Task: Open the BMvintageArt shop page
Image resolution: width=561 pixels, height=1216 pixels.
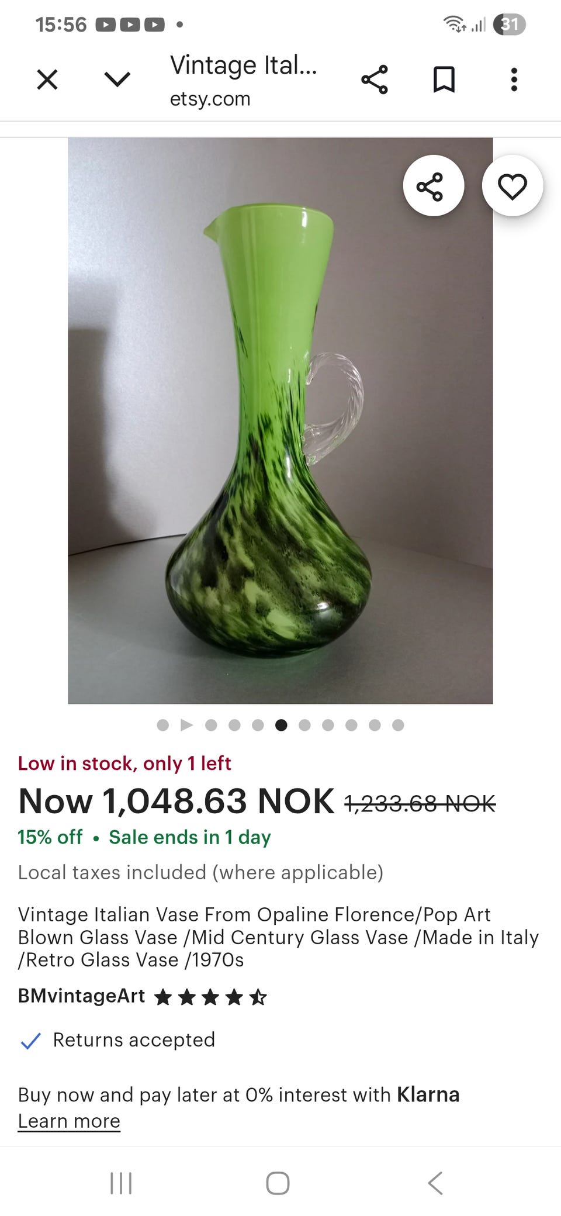Action: pyautogui.click(x=81, y=996)
